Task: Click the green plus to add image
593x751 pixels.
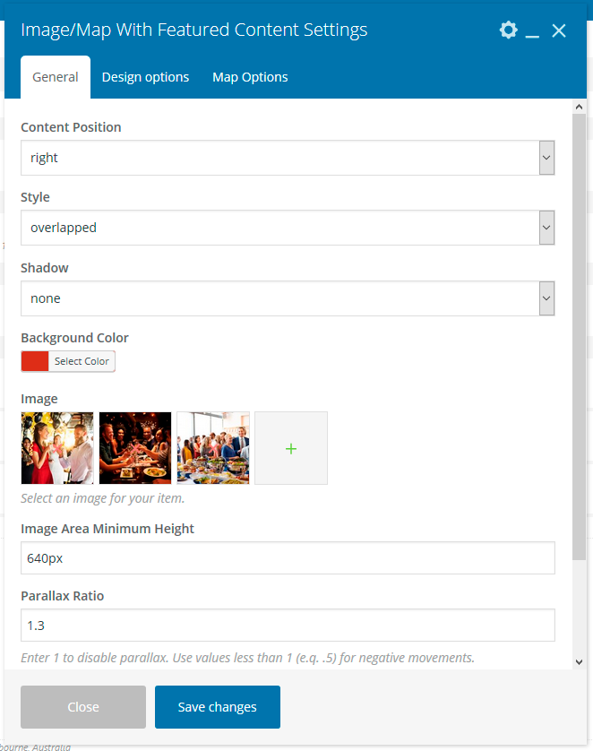Action: click(x=291, y=448)
